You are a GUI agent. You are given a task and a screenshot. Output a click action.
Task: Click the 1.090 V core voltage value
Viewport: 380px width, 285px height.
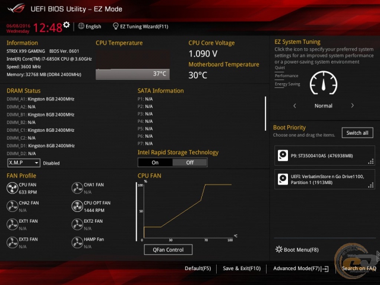tap(203, 53)
